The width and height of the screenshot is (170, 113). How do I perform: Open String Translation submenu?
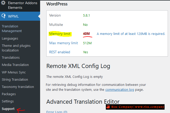pyautogui.click(x=15, y=80)
